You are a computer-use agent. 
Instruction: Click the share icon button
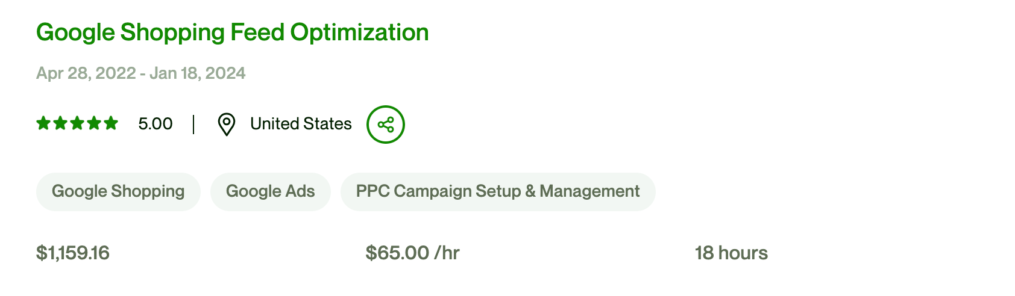[386, 125]
